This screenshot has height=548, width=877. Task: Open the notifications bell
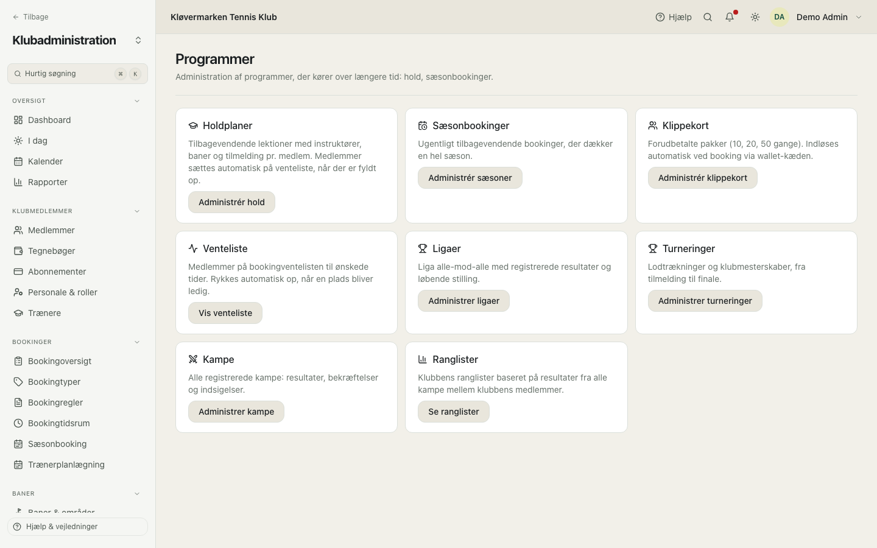pyautogui.click(x=730, y=17)
